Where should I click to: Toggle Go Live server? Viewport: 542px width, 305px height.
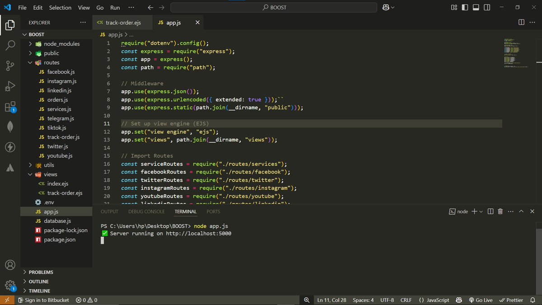tap(481, 300)
